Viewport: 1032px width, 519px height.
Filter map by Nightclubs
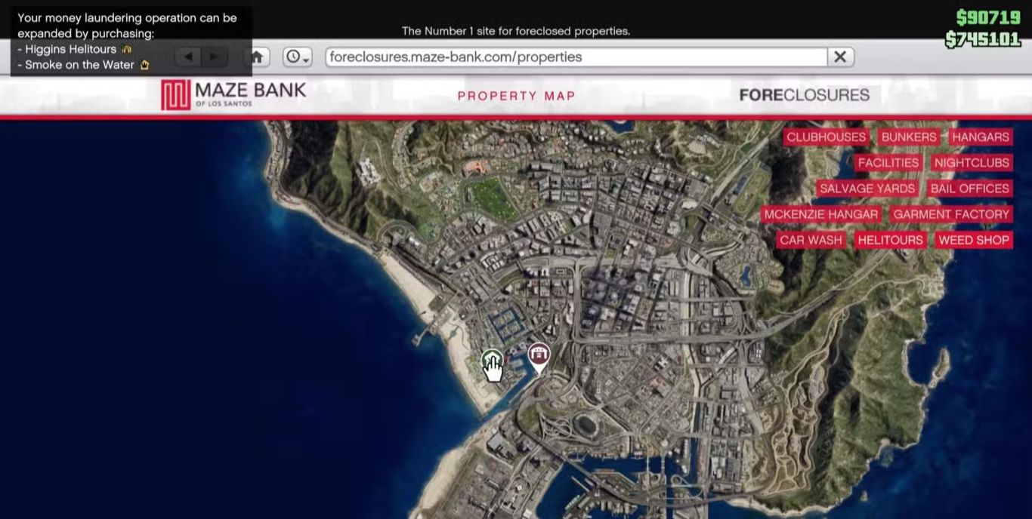(x=972, y=163)
